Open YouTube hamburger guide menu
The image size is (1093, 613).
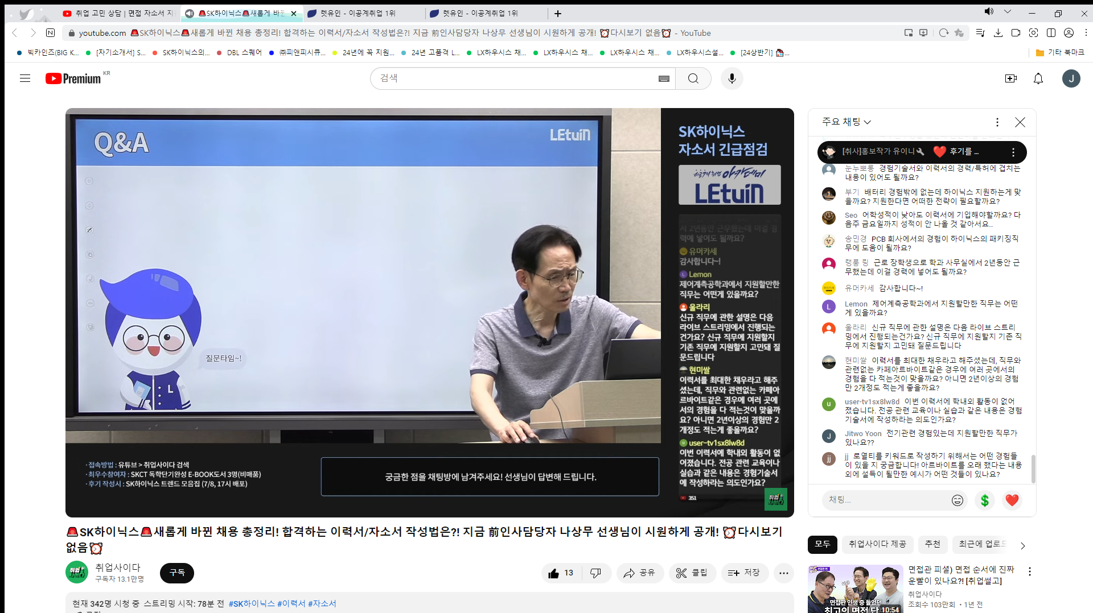pos(25,78)
